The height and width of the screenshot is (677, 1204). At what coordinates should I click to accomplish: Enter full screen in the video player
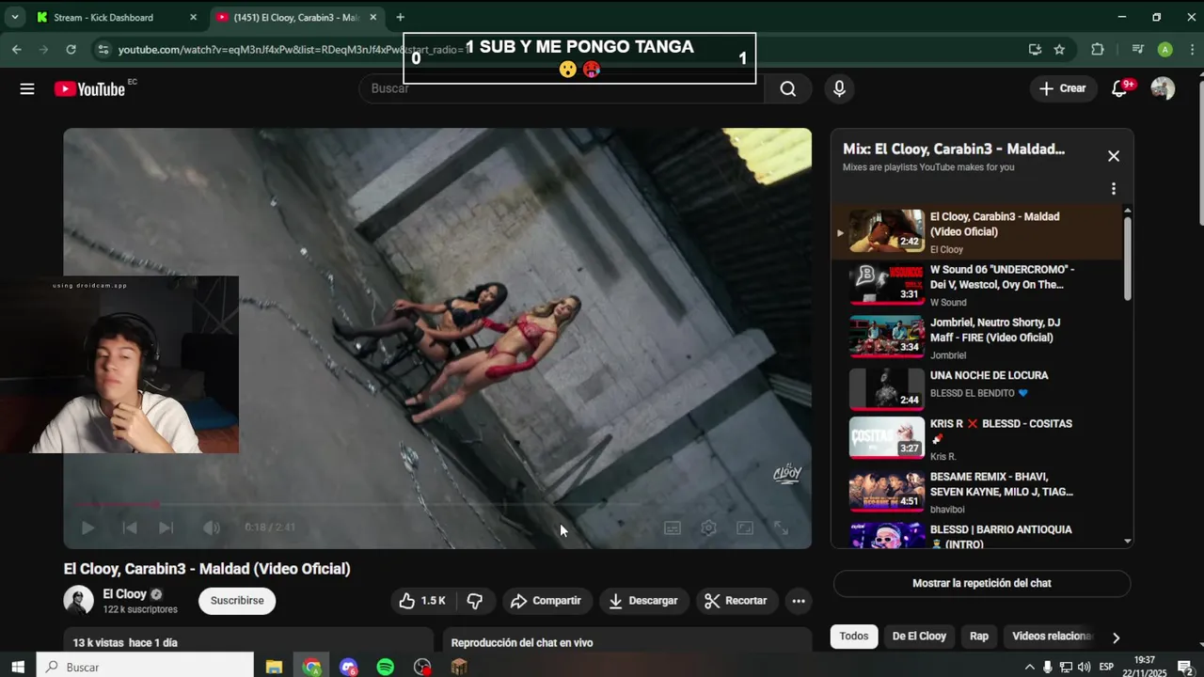(x=781, y=528)
